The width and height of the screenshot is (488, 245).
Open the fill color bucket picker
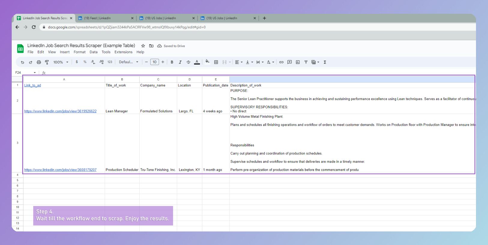pyautogui.click(x=207, y=62)
